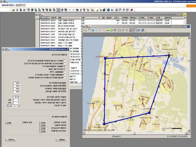
Task: Tick the checkbox directly below the TPT option
Action: tap(64, 75)
